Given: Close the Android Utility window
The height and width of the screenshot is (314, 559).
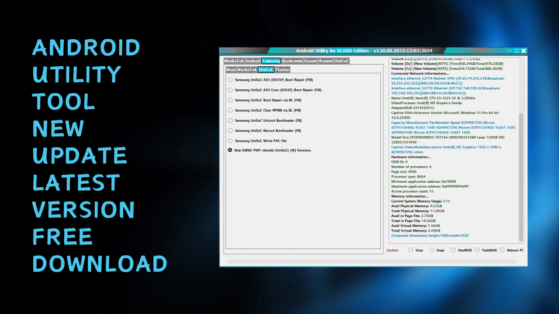Looking at the screenshot, I should [x=524, y=51].
